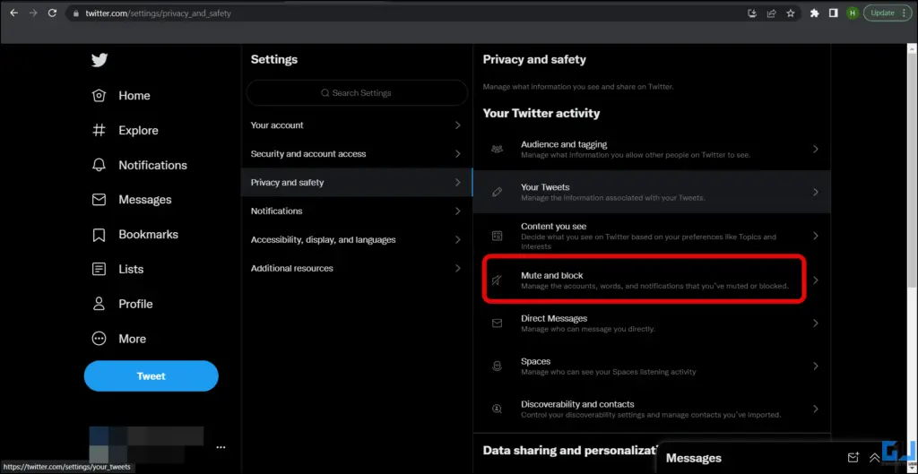Select Your account settings item
This screenshot has height=474, width=918.
(357, 125)
